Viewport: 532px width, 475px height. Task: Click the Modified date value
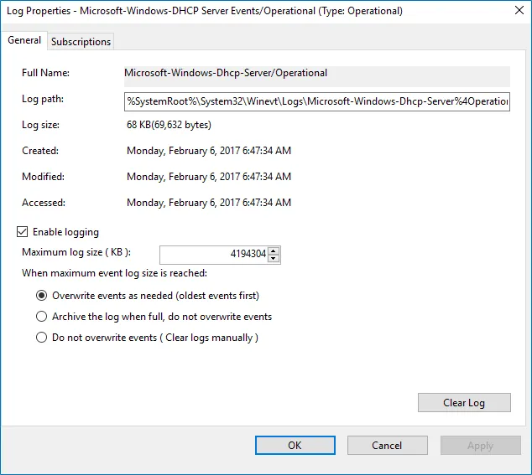209,177
